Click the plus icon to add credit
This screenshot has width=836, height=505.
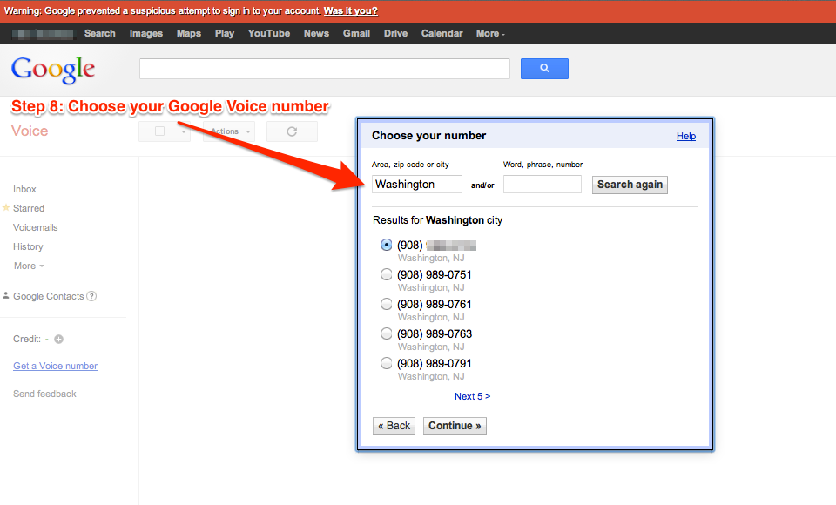point(59,340)
